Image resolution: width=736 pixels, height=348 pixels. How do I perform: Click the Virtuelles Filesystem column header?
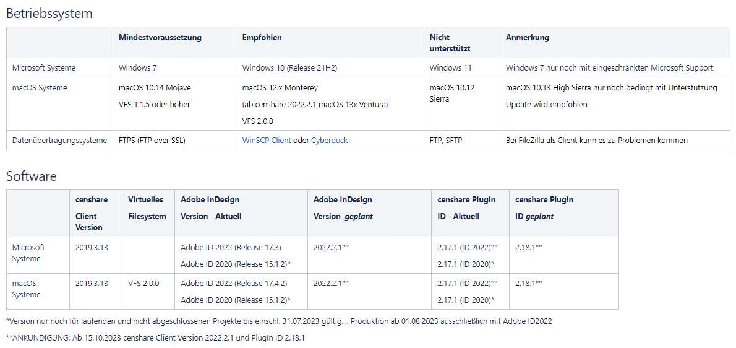pyautogui.click(x=147, y=208)
